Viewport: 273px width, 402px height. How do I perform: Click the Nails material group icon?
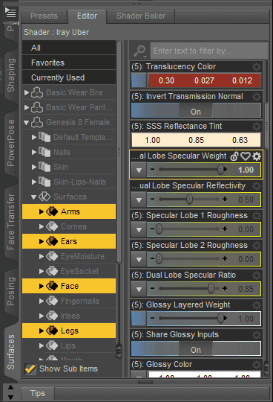[45, 152]
